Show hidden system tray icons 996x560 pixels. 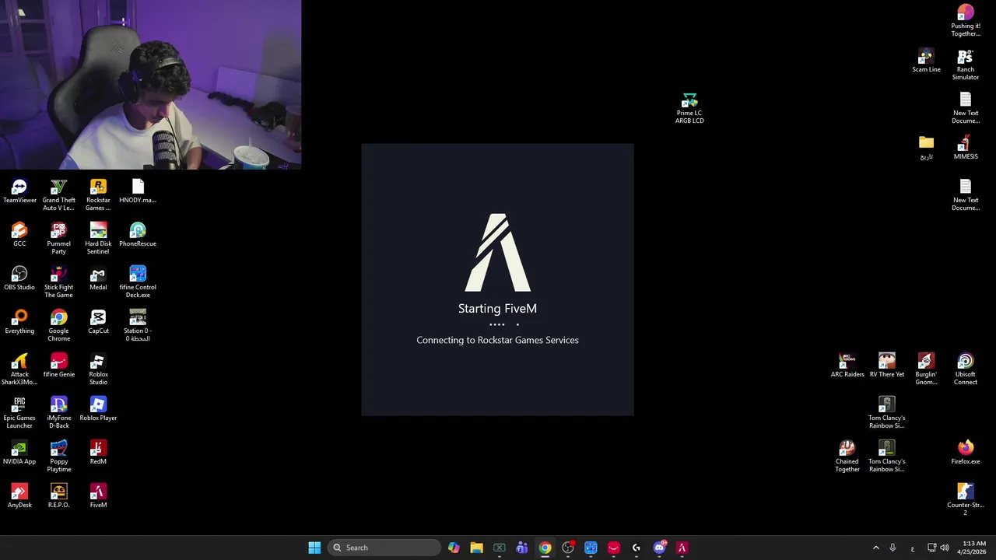click(x=875, y=548)
